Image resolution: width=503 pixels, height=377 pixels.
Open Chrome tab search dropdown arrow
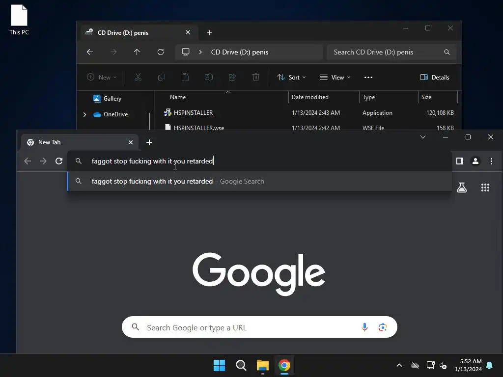coord(423,137)
